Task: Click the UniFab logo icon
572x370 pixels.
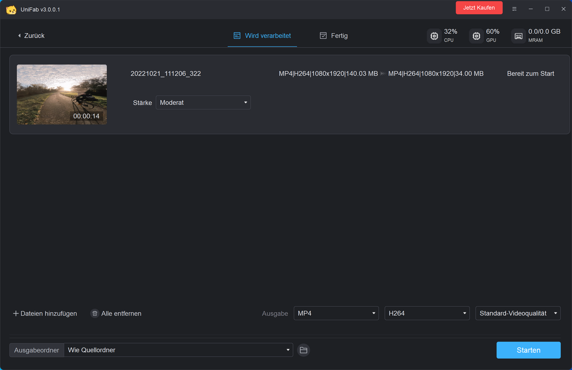Action: [x=11, y=9]
